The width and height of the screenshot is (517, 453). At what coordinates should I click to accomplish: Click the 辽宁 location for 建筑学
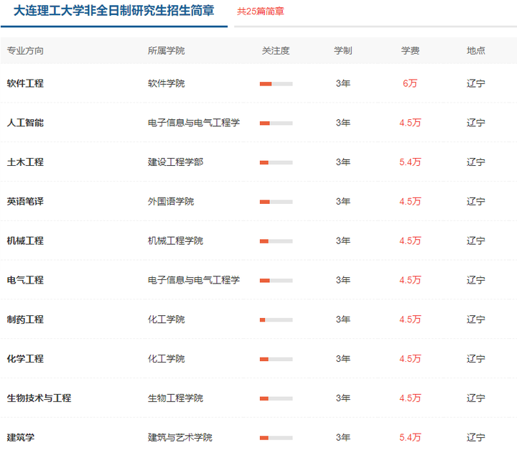[476, 437]
